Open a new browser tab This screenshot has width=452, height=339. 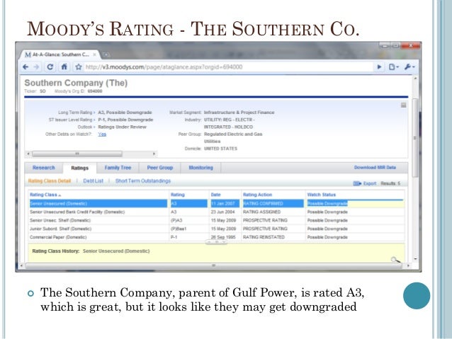pos(106,54)
